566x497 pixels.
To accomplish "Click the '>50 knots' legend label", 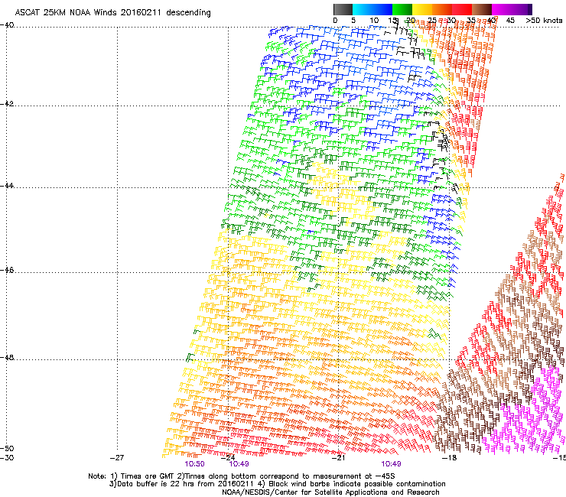I will (544, 21).
